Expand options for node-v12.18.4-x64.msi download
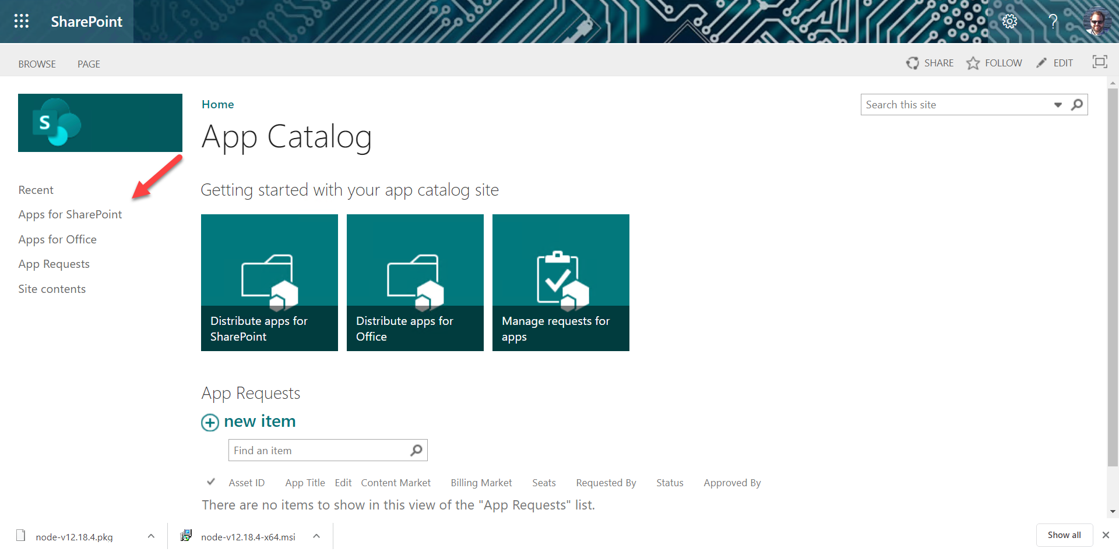The image size is (1119, 552). [x=316, y=536]
